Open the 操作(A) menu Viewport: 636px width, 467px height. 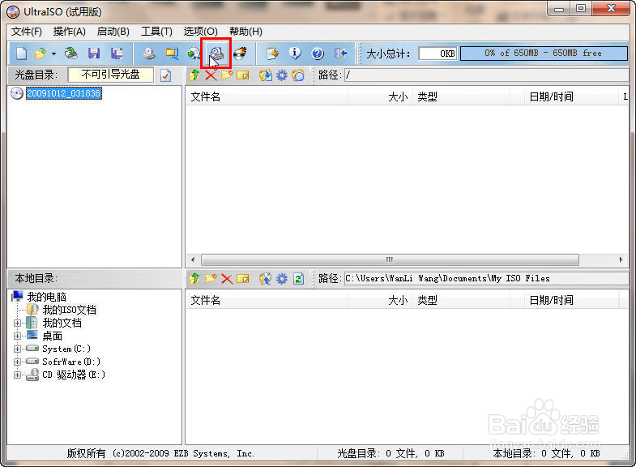70,32
